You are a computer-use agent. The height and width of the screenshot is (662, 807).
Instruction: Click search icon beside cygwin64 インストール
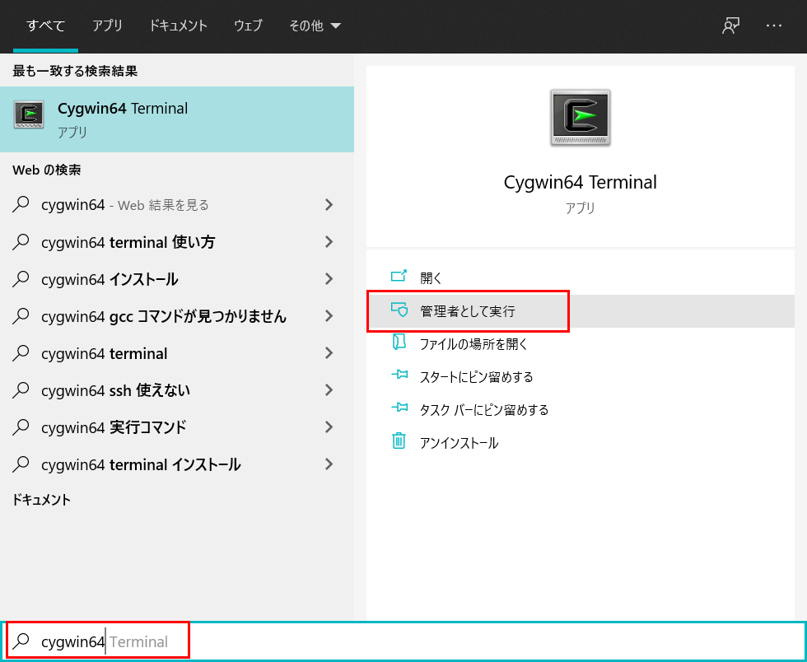point(21,278)
